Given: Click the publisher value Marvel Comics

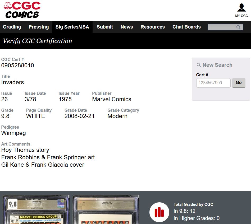Looking at the screenshot, I should pyautogui.click(x=112, y=99).
